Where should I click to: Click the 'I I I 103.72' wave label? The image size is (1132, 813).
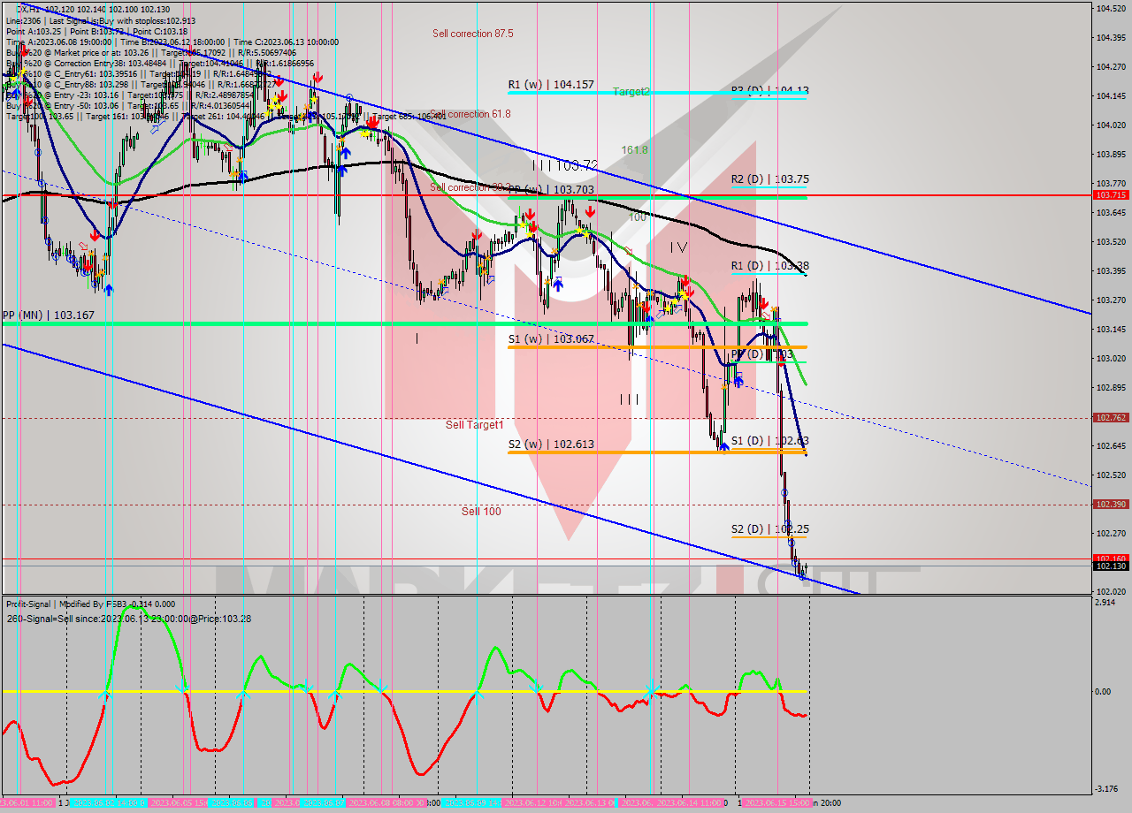pyautogui.click(x=565, y=164)
